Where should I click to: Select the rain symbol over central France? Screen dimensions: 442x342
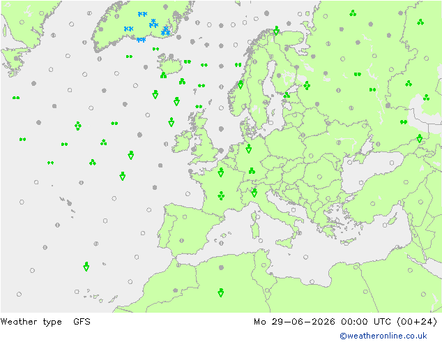(221, 195)
